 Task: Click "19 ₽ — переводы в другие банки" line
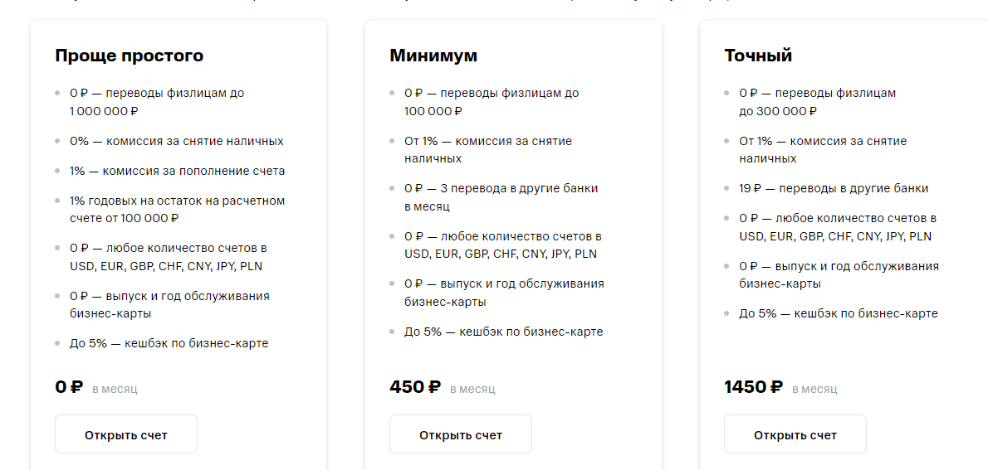(x=834, y=188)
